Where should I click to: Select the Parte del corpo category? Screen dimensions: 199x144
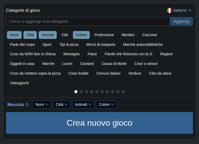22,45
